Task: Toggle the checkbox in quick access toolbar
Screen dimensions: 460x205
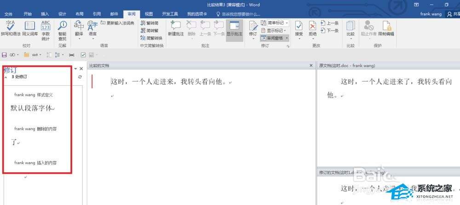Action: (x=83, y=55)
